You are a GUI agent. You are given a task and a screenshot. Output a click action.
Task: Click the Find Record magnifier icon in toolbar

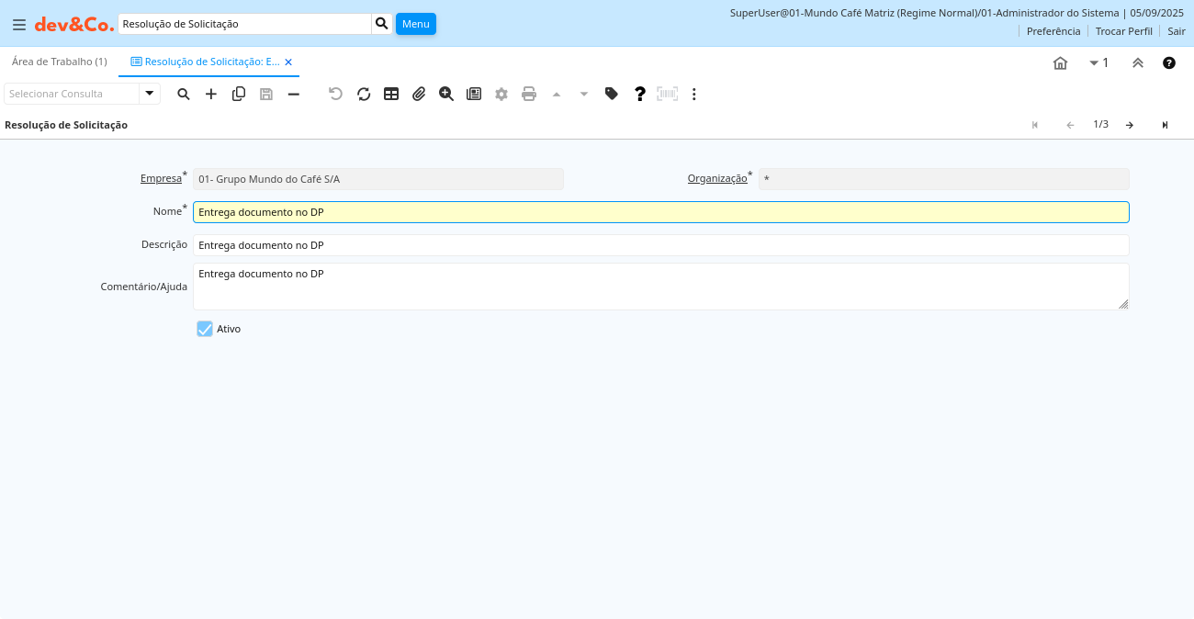tap(184, 94)
